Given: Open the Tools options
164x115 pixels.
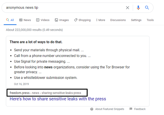Looking at the screenshot, I should pos(150,20).
